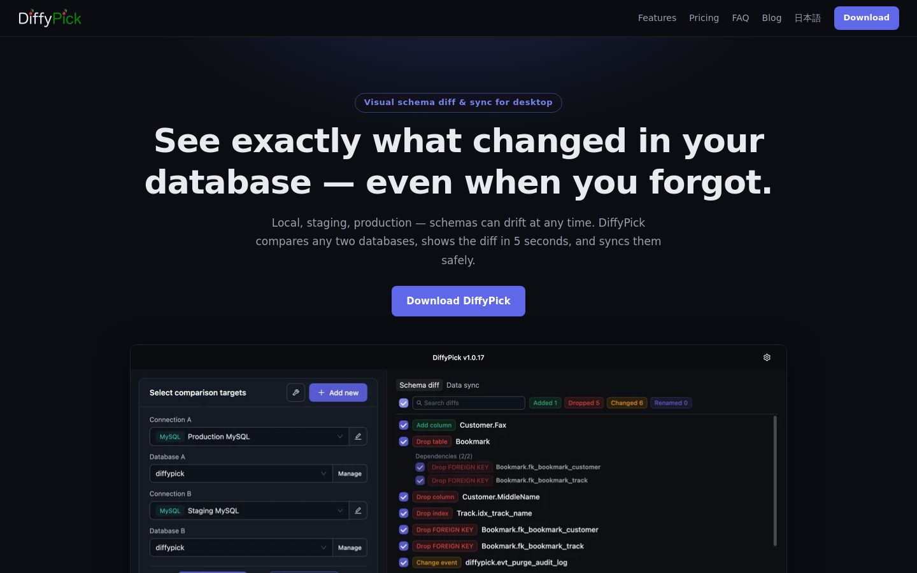Open the Connection A Production MySQL dropdown
The height and width of the screenshot is (573, 917).
pyautogui.click(x=249, y=437)
